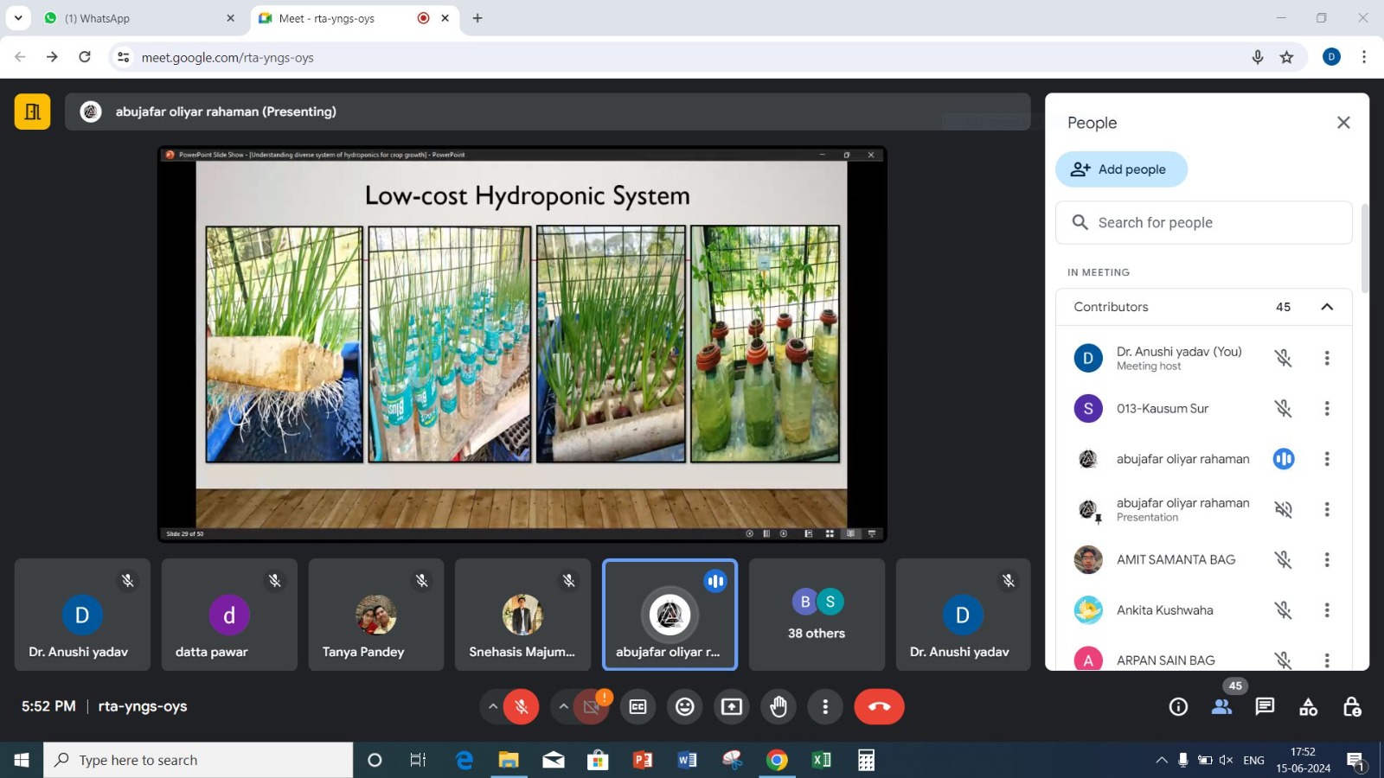Open the emoji reactions button

click(685, 707)
